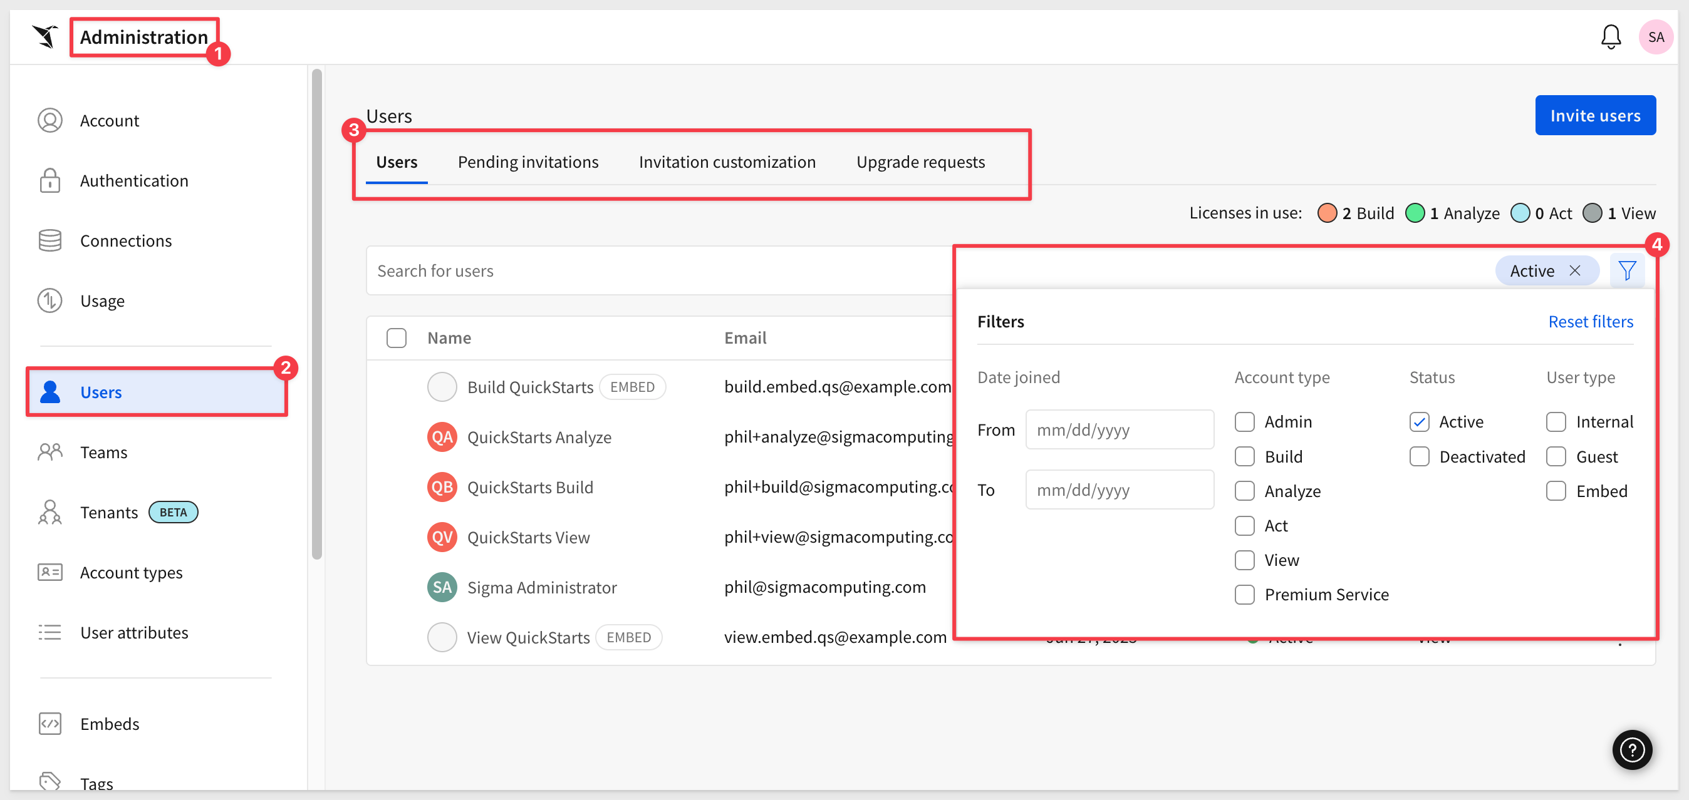This screenshot has height=800, width=1689.
Task: Click the Reset filters link
Action: (1590, 321)
